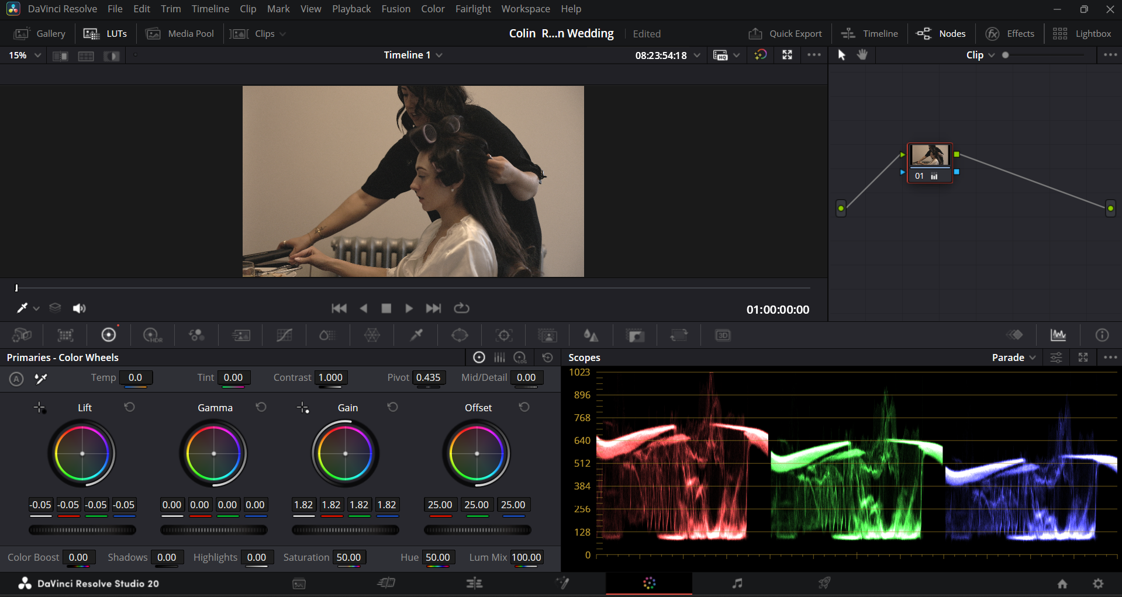Screen dimensions: 1122x597
Task: Switch to the Fairlight page
Action: click(x=737, y=583)
